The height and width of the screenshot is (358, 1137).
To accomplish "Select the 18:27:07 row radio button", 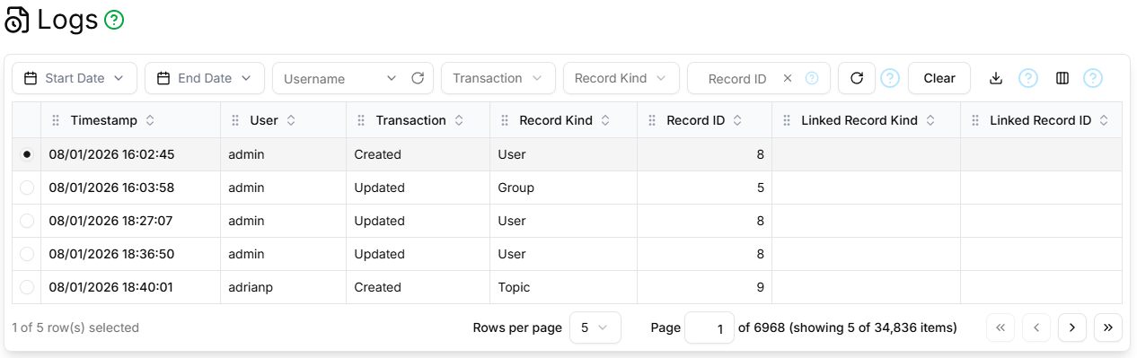I will tap(27, 221).
